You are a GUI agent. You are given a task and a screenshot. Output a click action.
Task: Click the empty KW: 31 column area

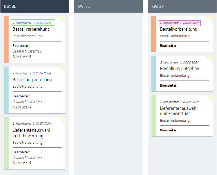pyautogui.click(x=108, y=93)
